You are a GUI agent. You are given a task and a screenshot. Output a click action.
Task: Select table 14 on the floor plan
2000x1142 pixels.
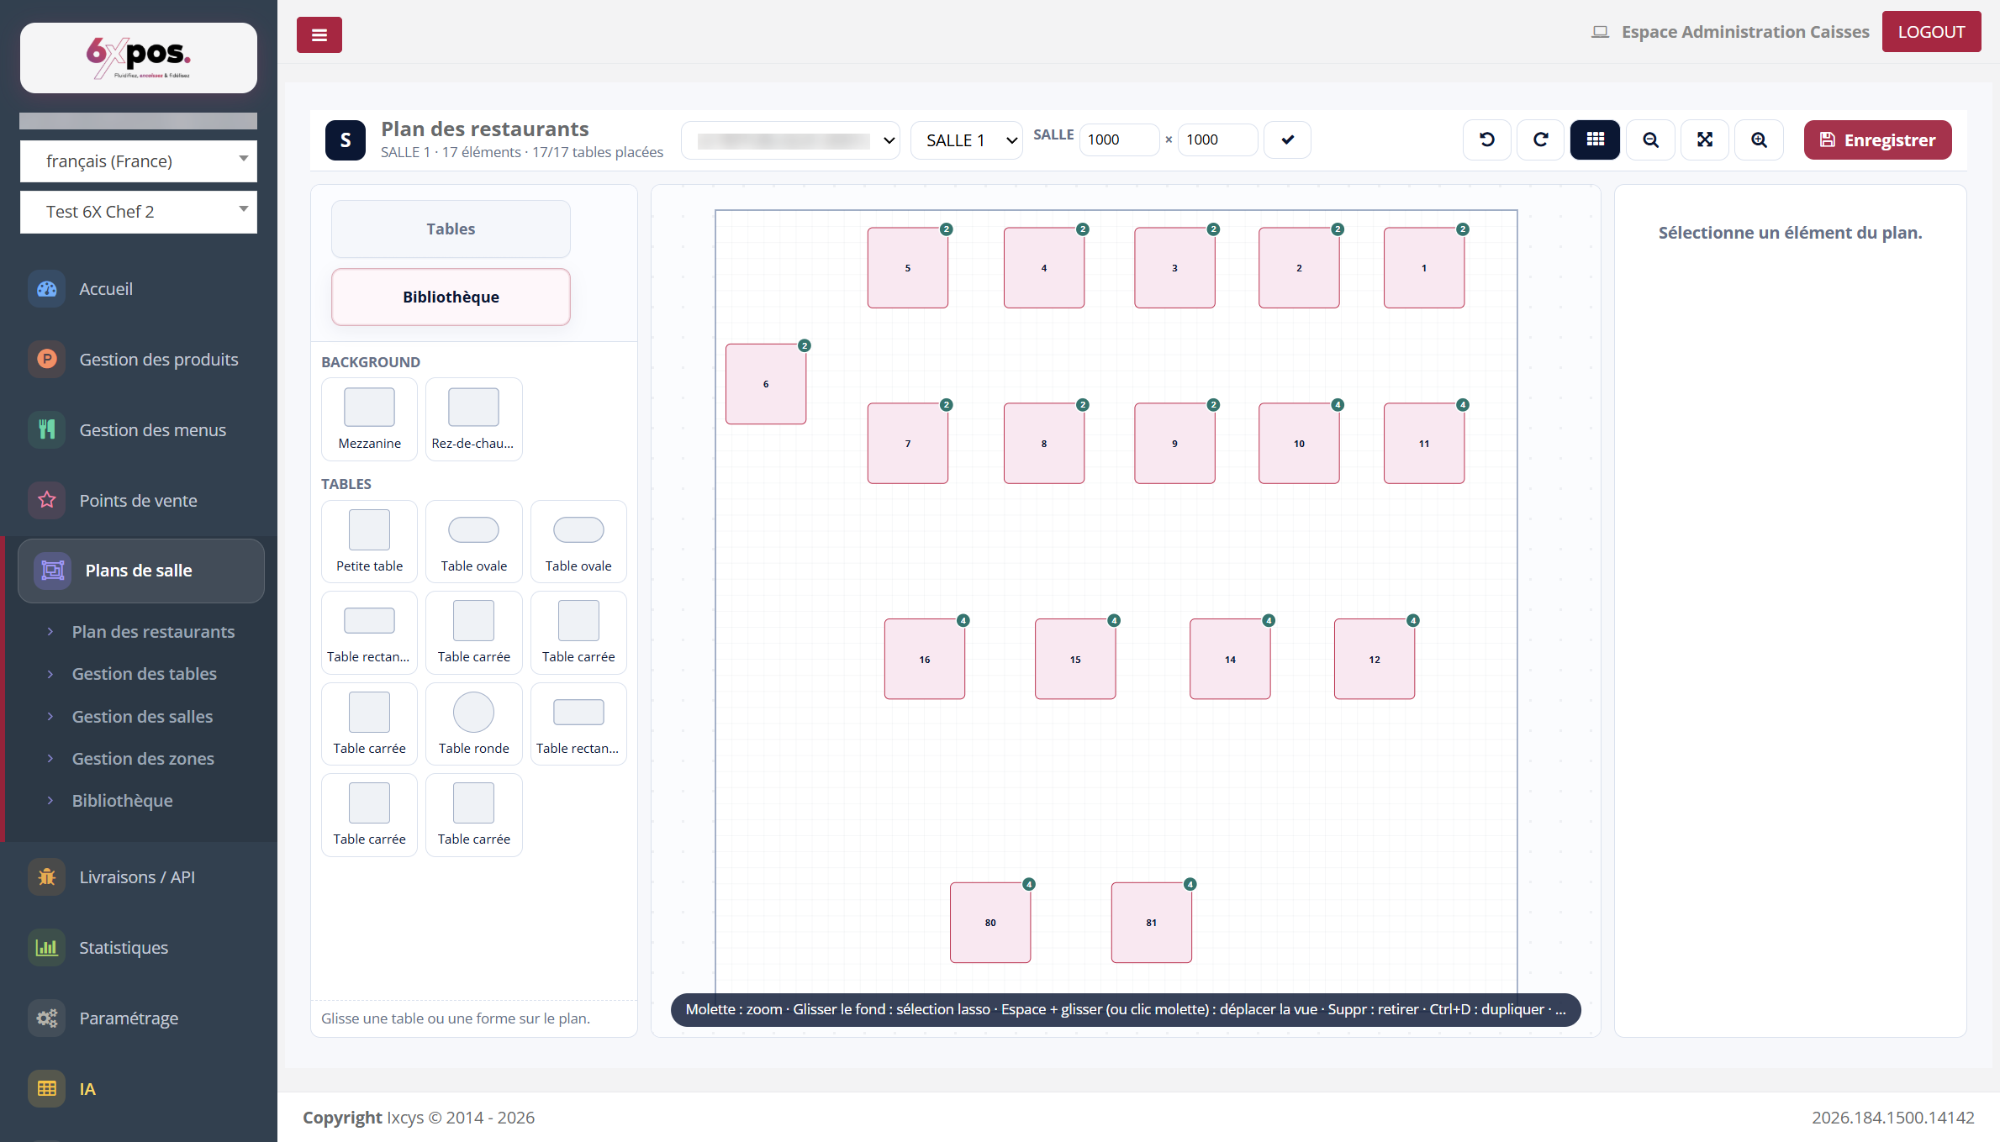coord(1230,659)
